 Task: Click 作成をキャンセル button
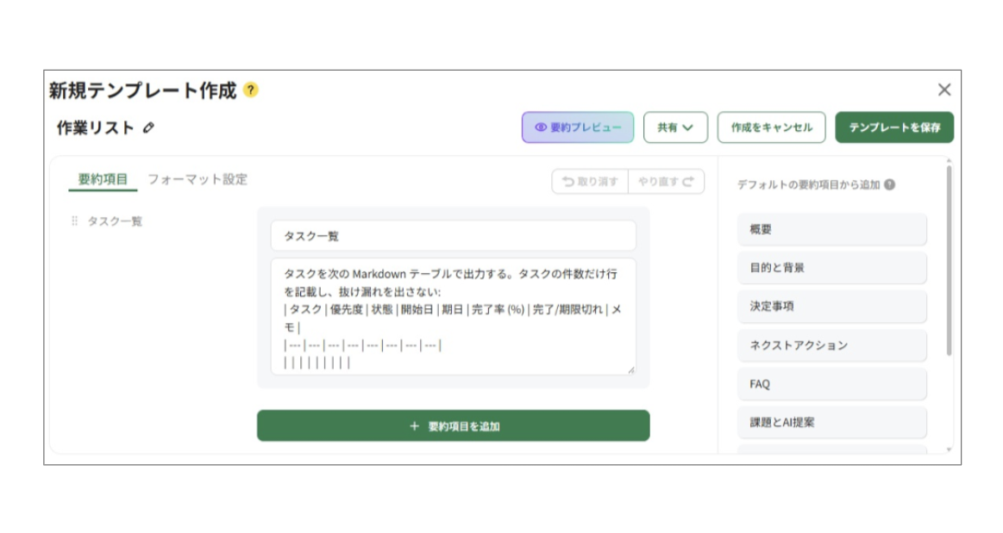coord(772,127)
